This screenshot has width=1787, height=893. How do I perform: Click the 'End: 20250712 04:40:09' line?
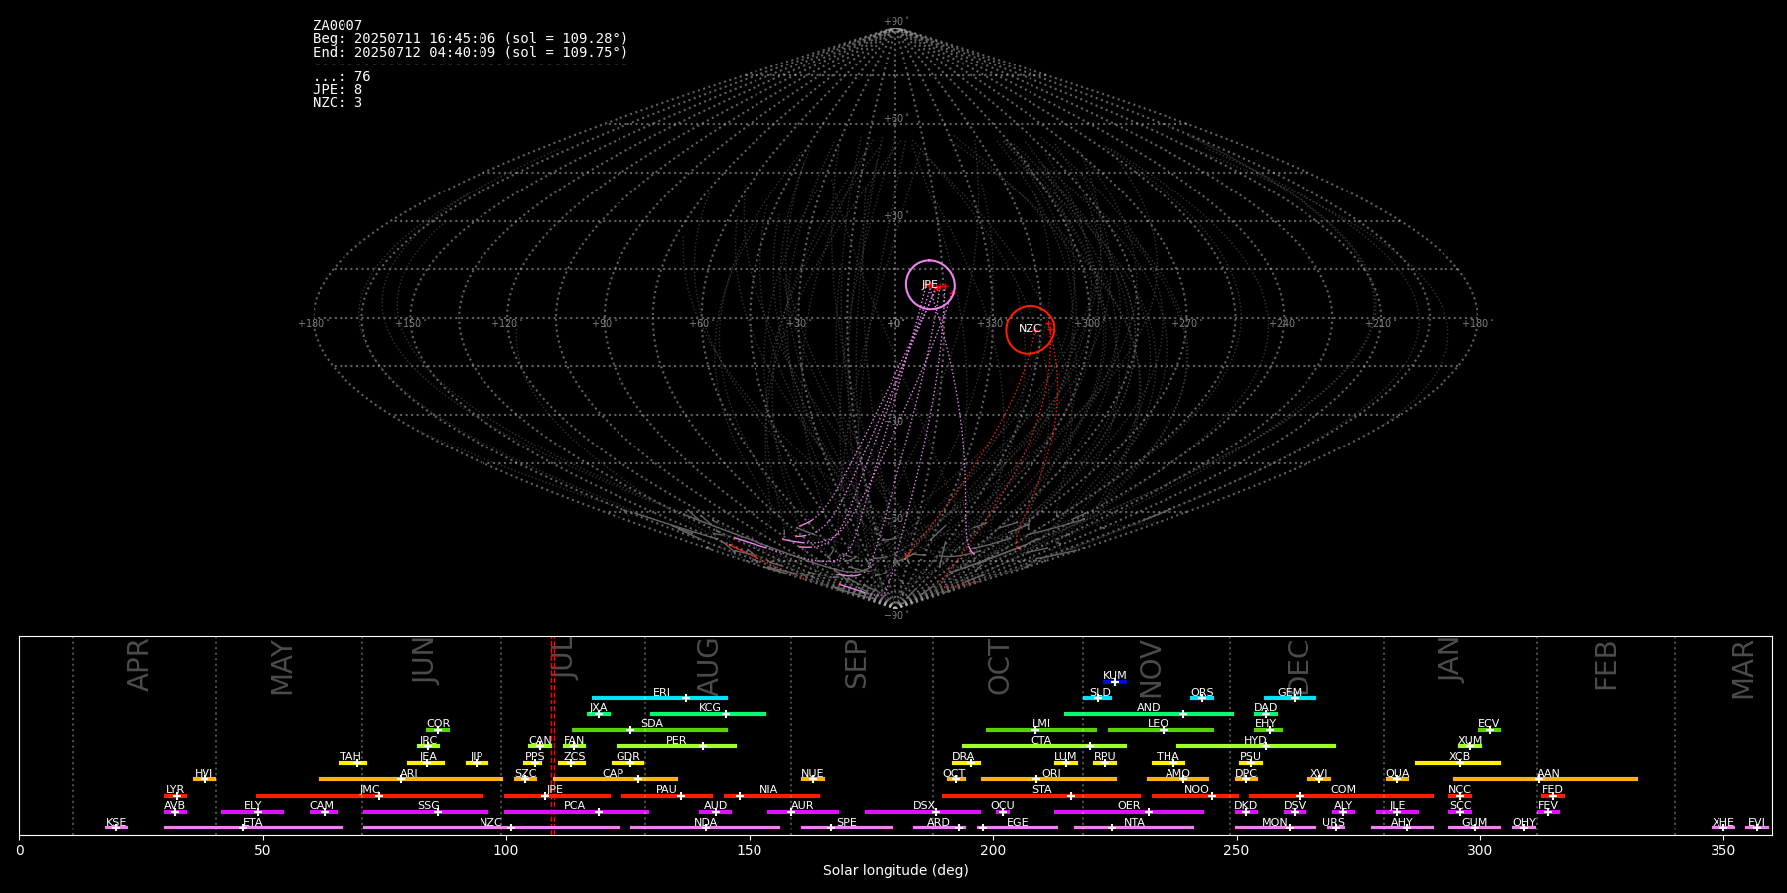471,52
